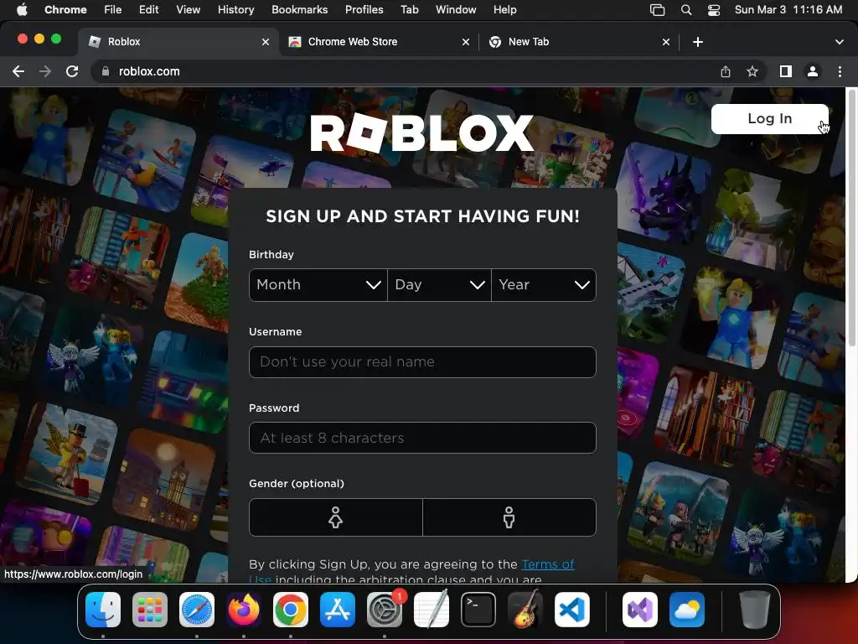Open App Store from the dock
Screen dimensions: 858x644
coord(338,610)
